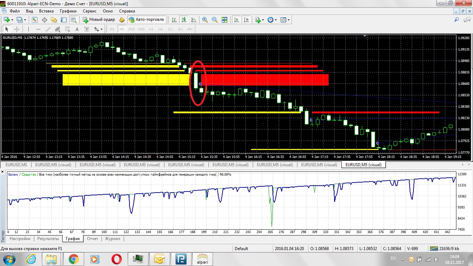Open the search magnifier icon
The width and height of the screenshot is (473, 266).
457,20
